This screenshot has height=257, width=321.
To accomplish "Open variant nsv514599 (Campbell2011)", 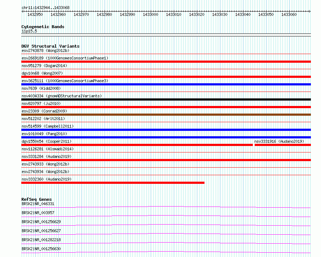I will [48, 126].
